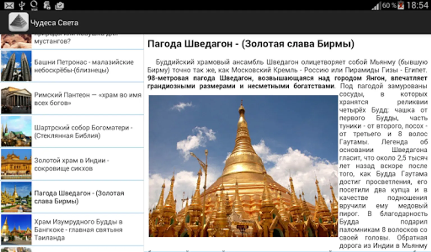Tap the signal strength icon

click(x=376, y=6)
